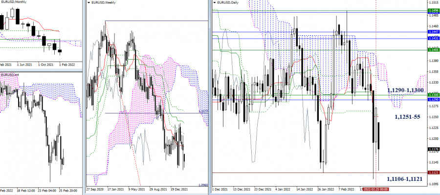This screenshot has width=440, height=195.
Task: Click the red 1.1121 price level tag
Action: [433, 172]
